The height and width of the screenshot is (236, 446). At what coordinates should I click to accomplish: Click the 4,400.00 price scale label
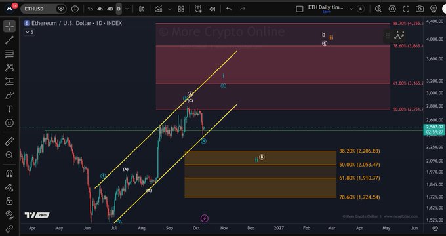435,22
